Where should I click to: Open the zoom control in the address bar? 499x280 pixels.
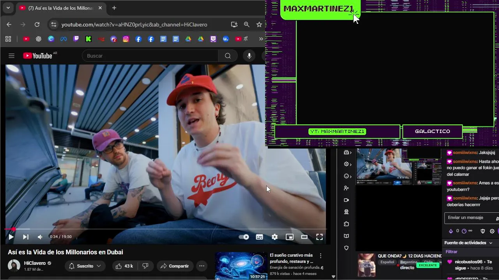246,24
